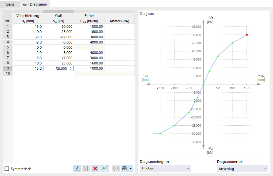Switch to the Basis tab
This screenshot has width=273, height=176.
click(10, 4)
